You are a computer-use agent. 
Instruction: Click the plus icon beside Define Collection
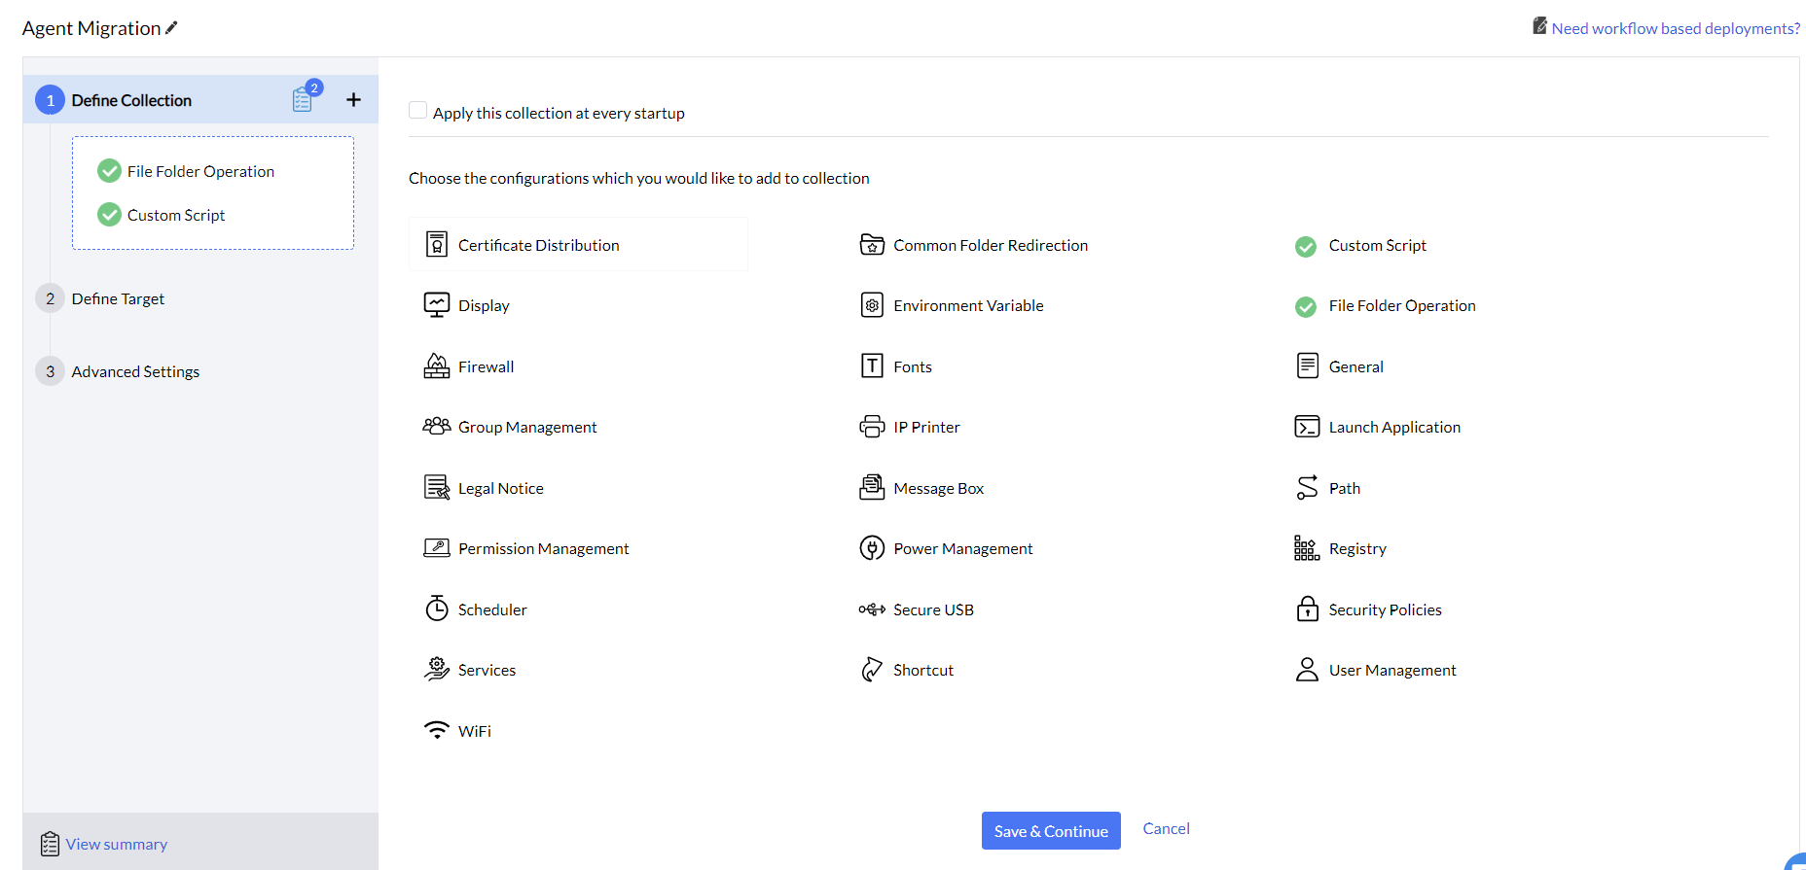pos(353,99)
